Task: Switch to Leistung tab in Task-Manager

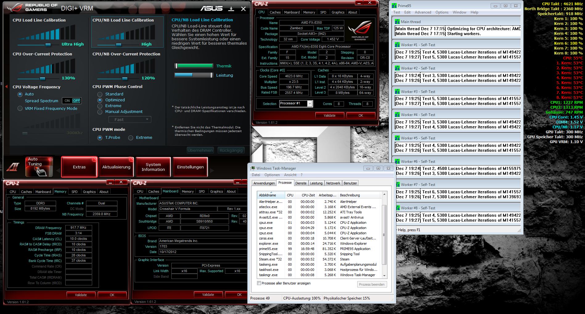Action: [316, 183]
